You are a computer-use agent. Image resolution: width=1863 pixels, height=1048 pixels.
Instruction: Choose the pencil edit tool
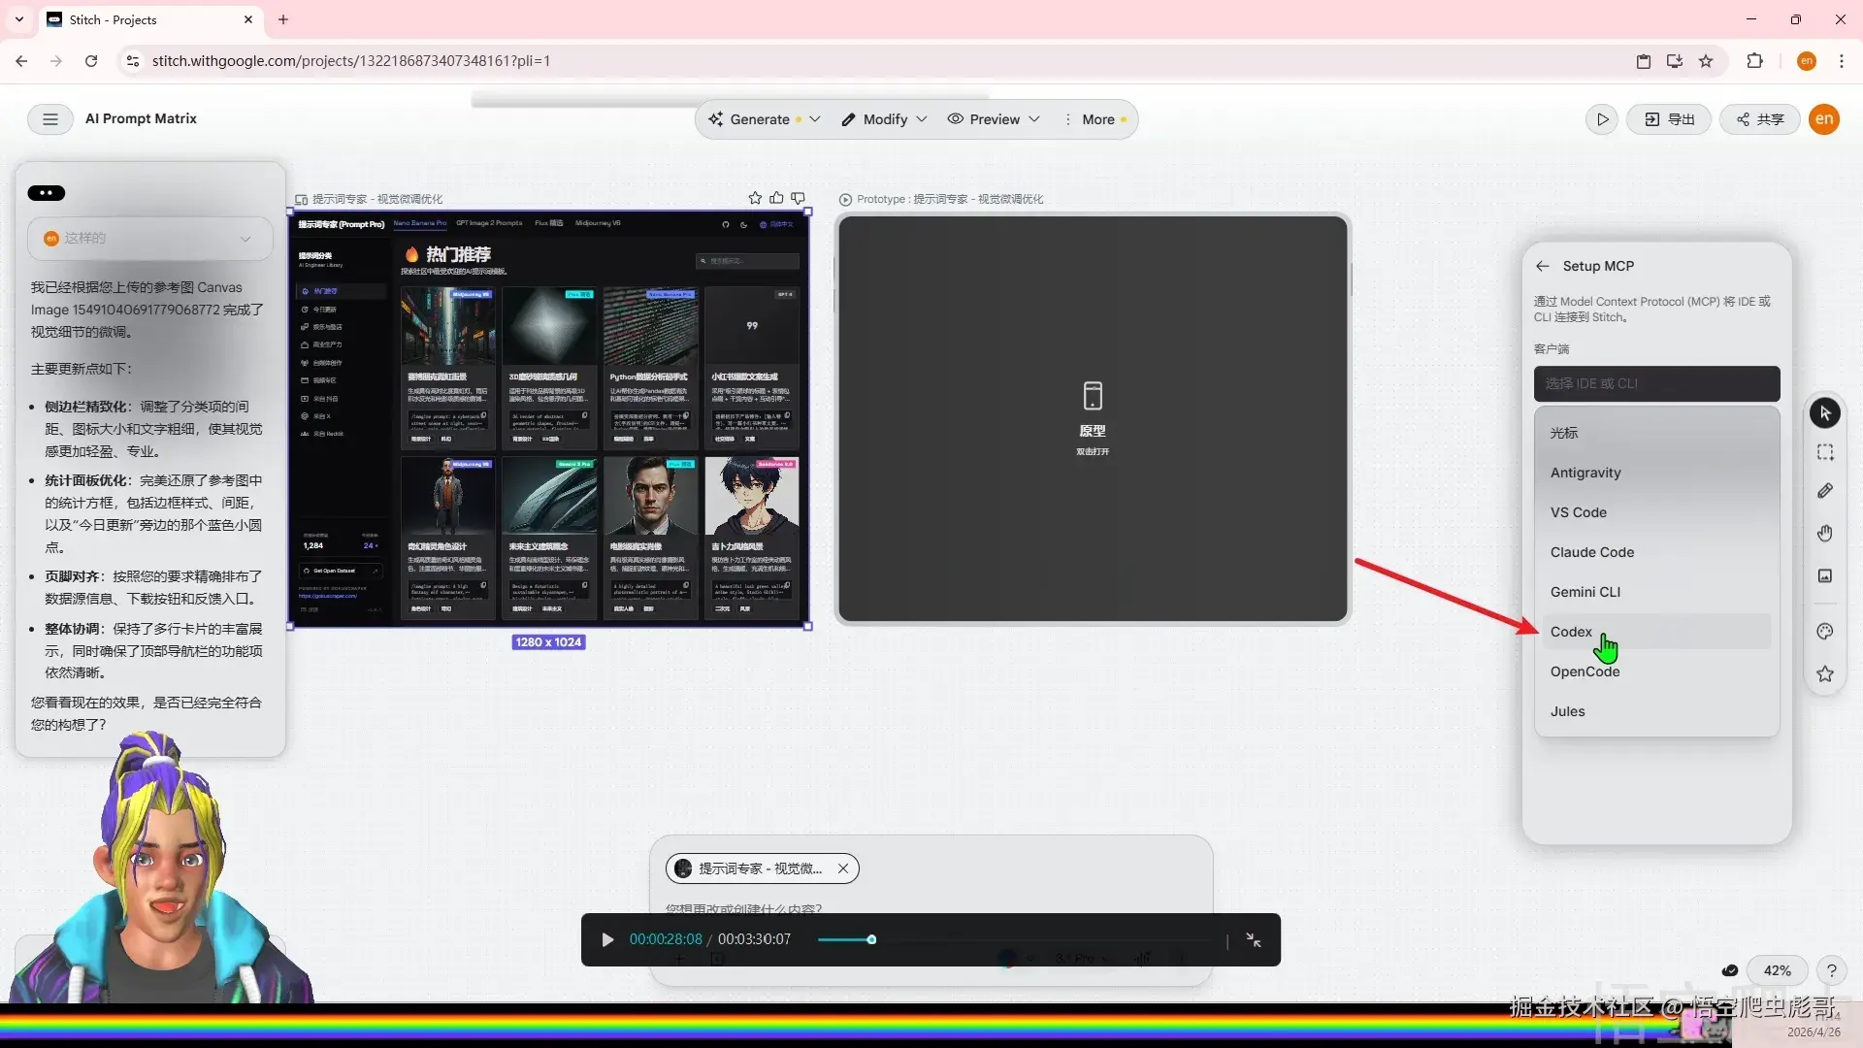(x=1825, y=491)
